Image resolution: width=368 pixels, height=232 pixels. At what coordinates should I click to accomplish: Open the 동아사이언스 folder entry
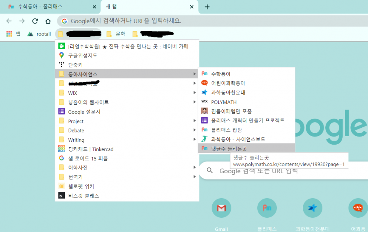tap(127, 74)
